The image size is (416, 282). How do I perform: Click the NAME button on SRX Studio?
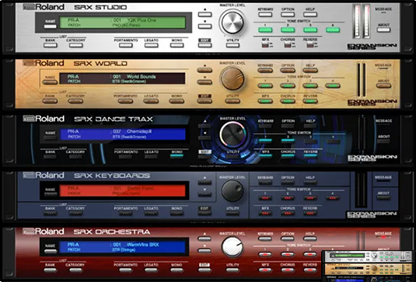50,26
